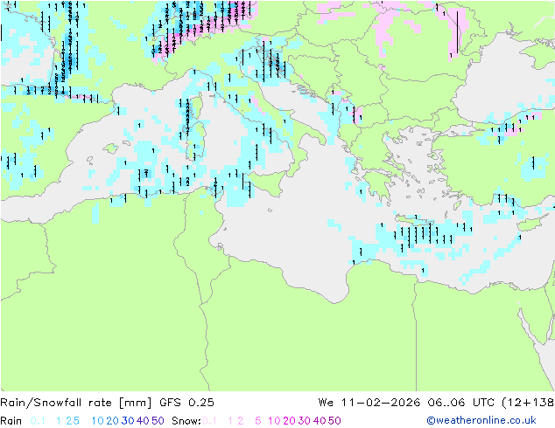The width and height of the screenshot is (555, 428).
Task: Open the weatheronline.co.uk copyright link
Action: (481, 420)
